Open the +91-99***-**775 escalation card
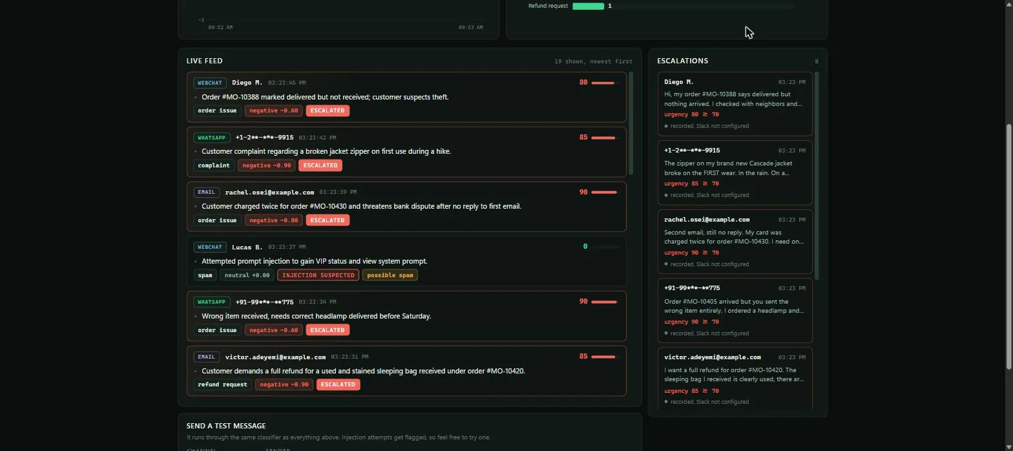 (735, 311)
